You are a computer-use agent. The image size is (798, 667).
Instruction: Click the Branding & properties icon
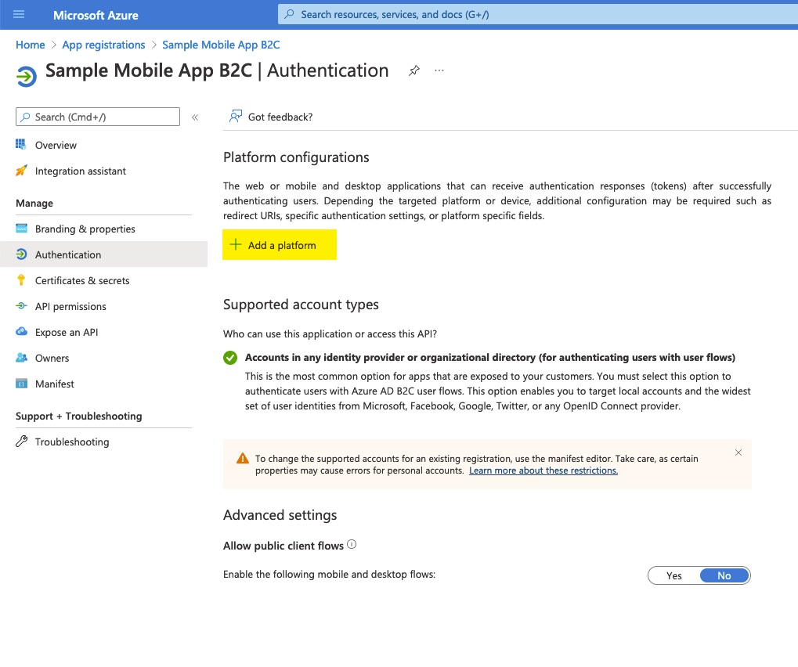pos(21,228)
